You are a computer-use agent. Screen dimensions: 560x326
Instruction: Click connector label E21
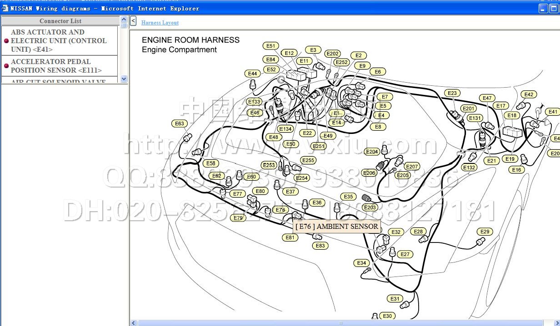(491, 161)
